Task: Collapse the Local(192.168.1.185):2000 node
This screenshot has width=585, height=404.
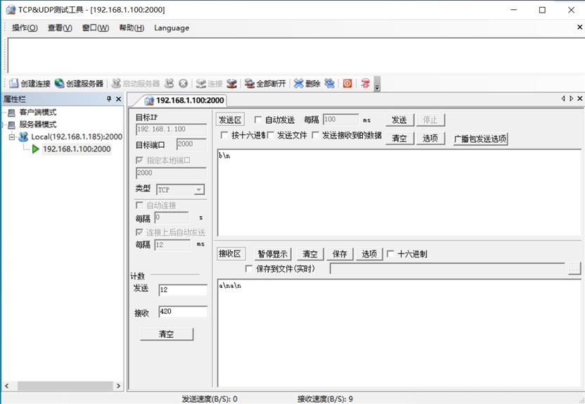Action: tap(12, 137)
